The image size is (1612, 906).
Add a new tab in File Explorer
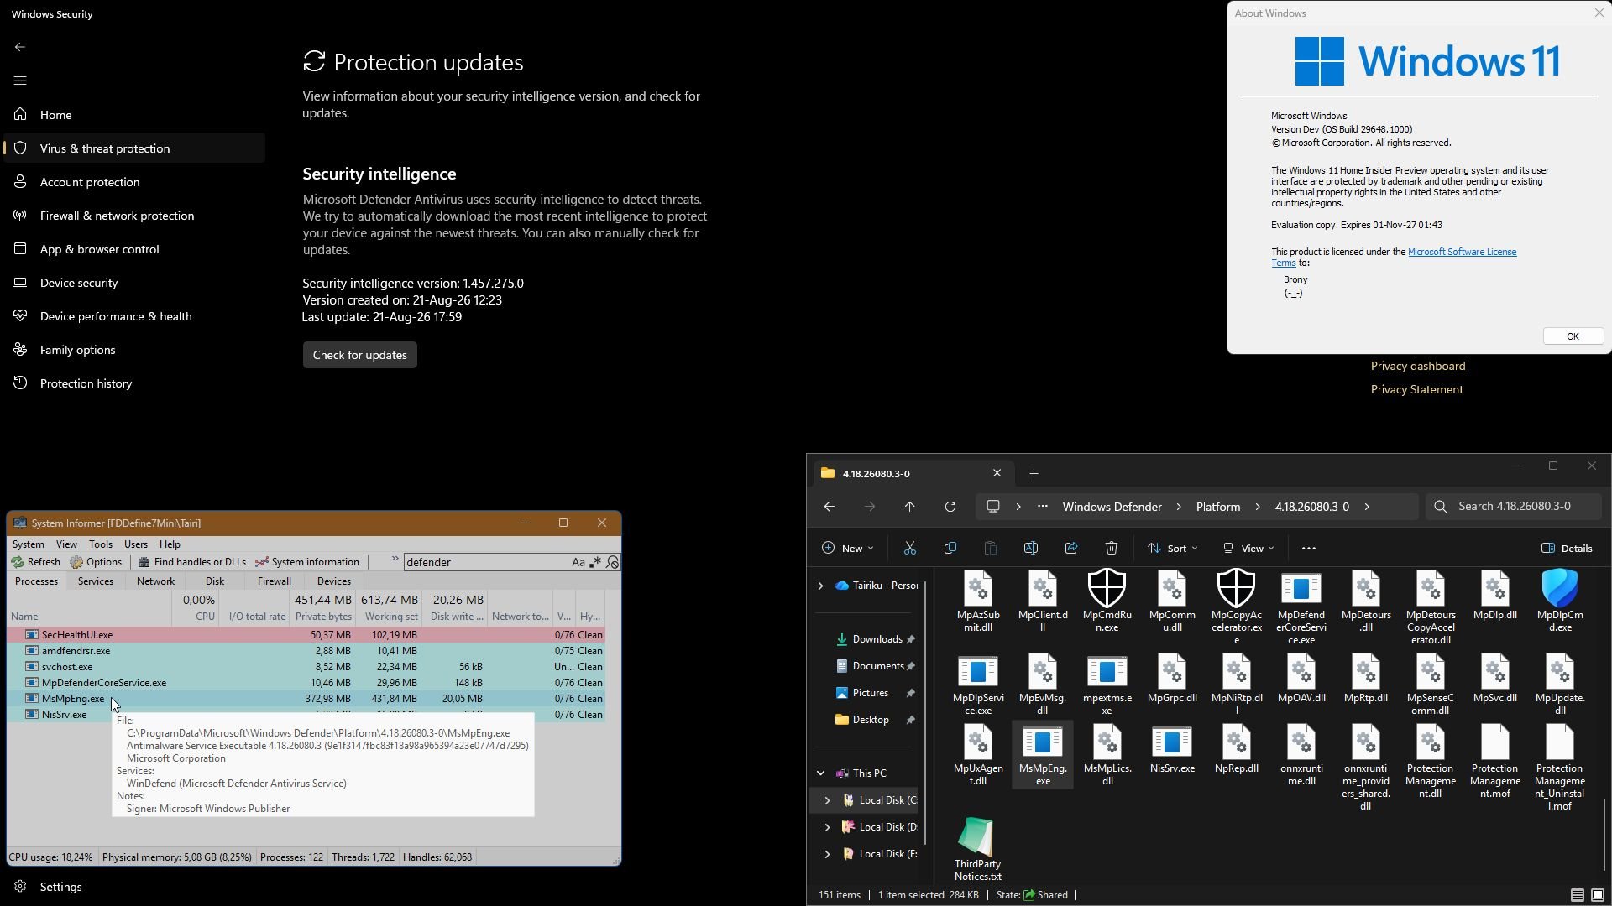tap(1034, 474)
